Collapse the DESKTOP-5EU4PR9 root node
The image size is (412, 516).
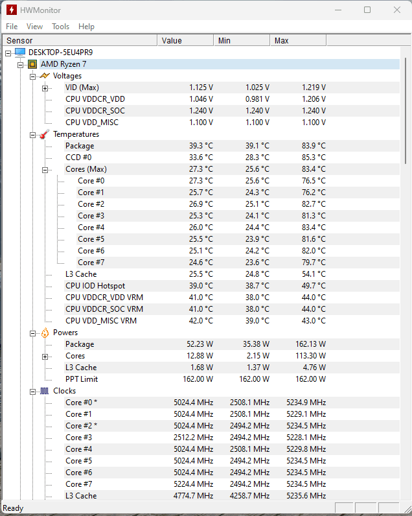point(8,53)
